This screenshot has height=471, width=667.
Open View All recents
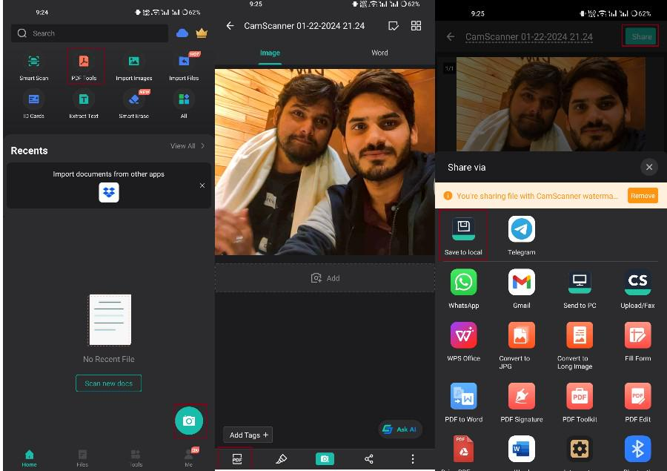click(x=188, y=145)
